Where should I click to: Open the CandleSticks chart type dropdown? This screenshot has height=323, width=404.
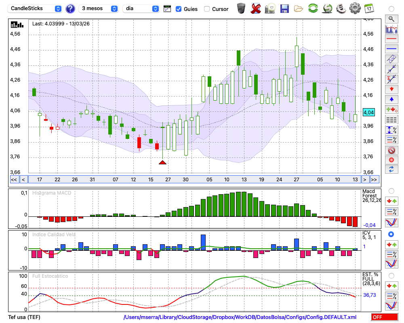click(x=35, y=8)
